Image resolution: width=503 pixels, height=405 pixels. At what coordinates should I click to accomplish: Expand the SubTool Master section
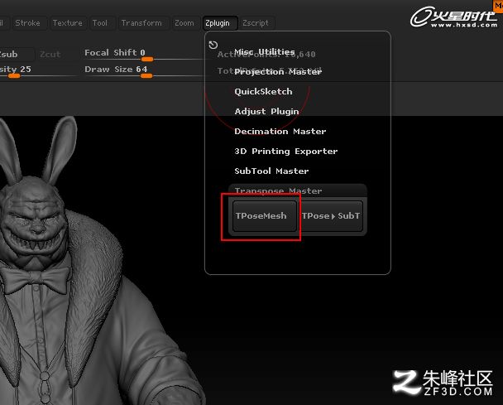271,171
